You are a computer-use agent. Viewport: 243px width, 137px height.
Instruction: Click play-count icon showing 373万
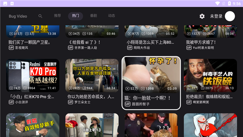point(11,33)
